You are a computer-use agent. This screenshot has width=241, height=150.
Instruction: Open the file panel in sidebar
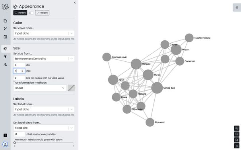click(5, 21)
